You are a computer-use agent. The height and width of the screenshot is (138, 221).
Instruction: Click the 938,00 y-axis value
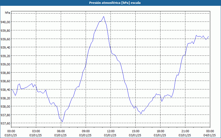click(x=5, y=107)
